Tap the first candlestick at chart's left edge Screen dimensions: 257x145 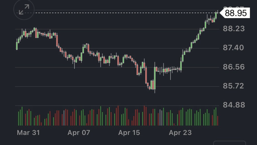tap(17, 46)
